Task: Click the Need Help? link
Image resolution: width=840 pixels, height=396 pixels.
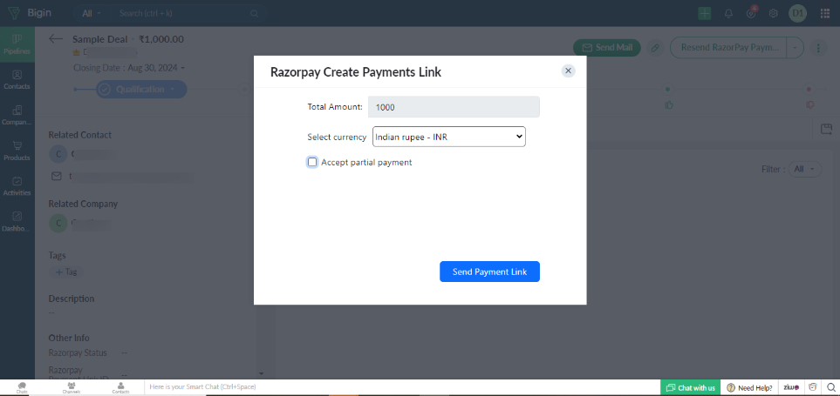Action: tap(749, 387)
